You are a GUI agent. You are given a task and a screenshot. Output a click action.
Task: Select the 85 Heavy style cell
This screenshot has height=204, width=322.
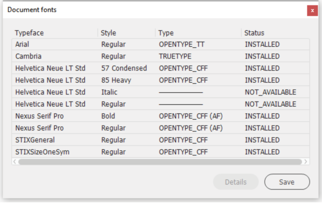coord(116,80)
